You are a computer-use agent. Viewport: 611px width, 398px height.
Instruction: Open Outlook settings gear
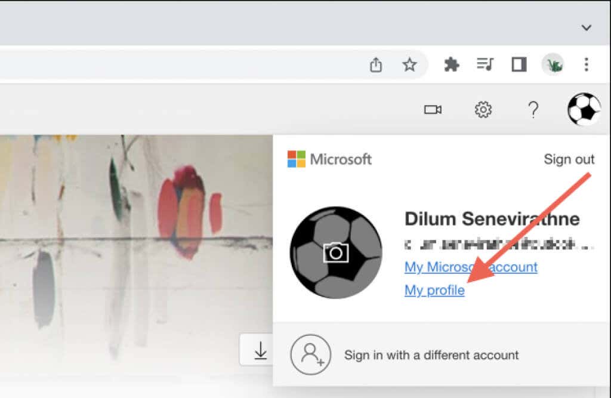(x=483, y=110)
